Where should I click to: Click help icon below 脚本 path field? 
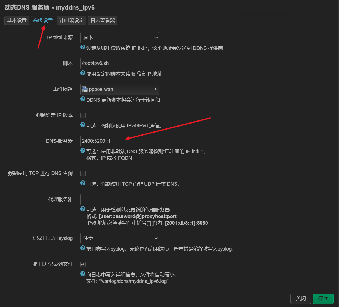pos(83,73)
